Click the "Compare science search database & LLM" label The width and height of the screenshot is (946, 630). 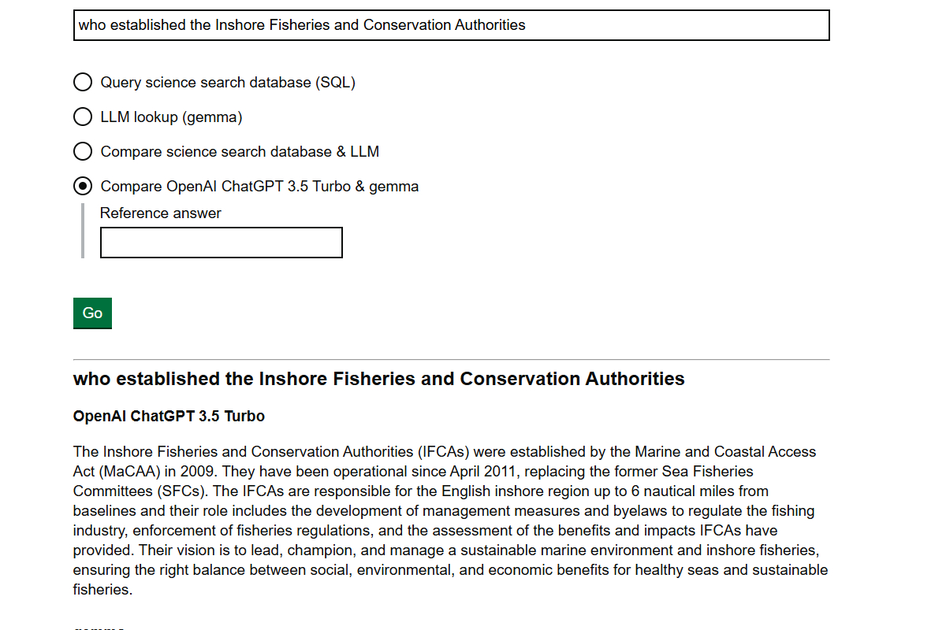click(x=240, y=151)
